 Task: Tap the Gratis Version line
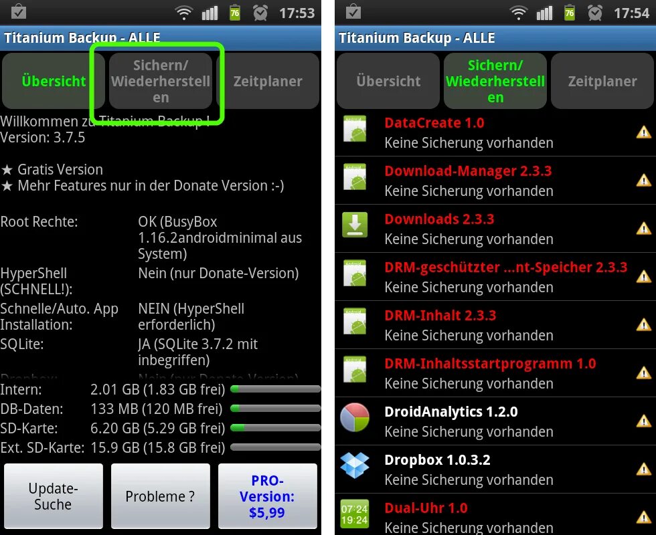coord(52,169)
